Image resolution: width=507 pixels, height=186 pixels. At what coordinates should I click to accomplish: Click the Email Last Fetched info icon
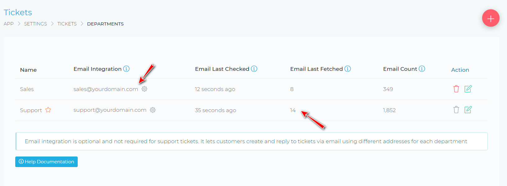coord(348,69)
